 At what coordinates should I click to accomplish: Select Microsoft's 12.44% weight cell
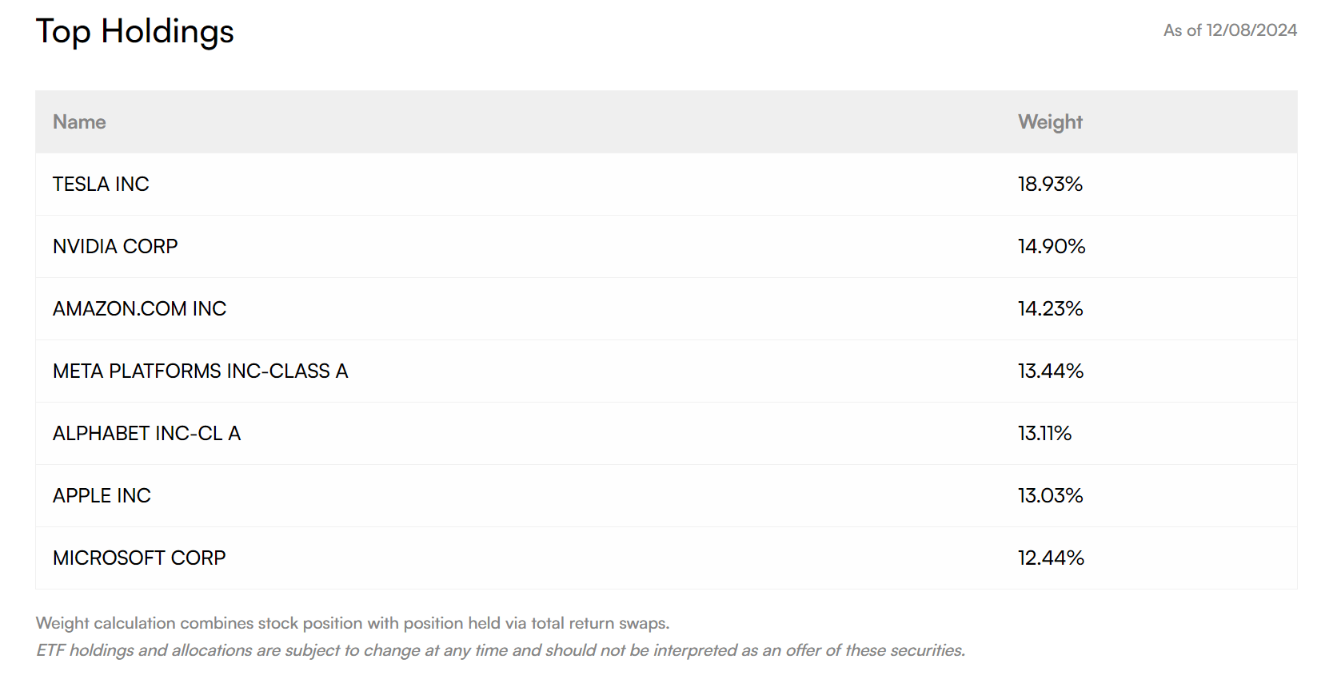click(x=1051, y=558)
